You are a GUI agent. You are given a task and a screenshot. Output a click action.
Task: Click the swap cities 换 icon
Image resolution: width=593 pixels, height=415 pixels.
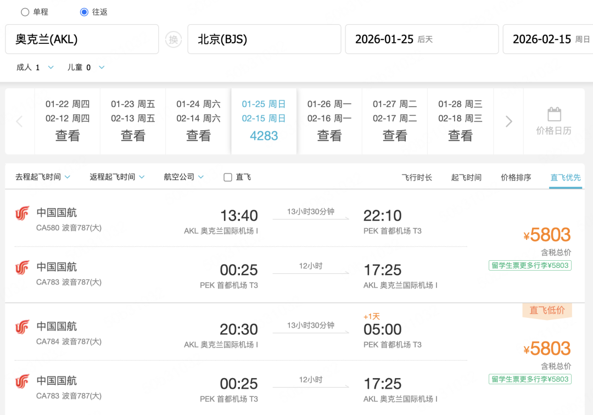tap(174, 40)
